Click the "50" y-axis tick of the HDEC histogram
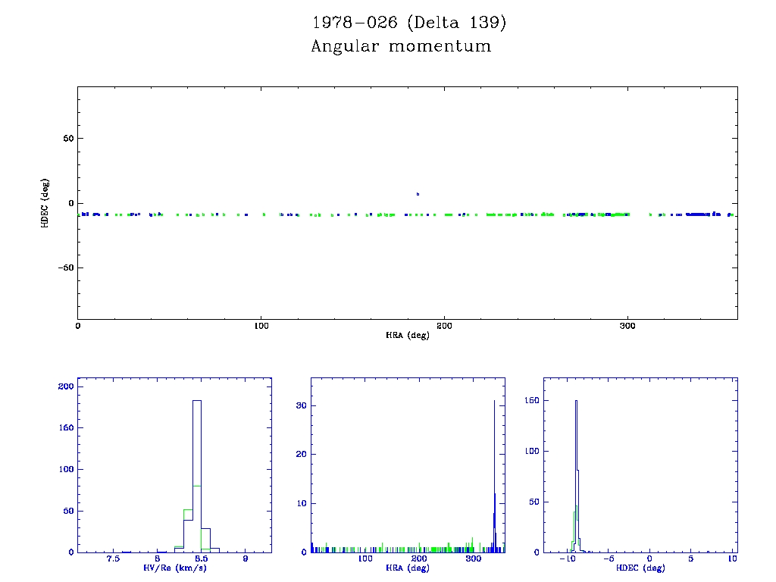 coord(534,502)
